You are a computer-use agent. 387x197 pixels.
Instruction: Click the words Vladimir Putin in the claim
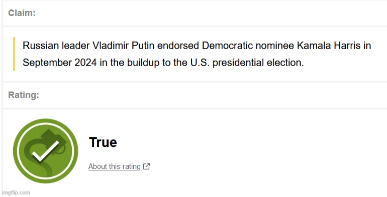123,46
